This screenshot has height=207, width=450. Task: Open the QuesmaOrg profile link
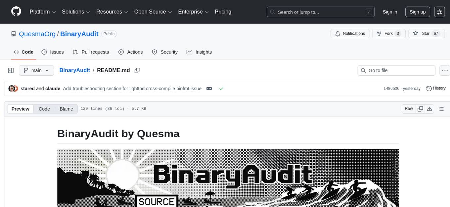(x=37, y=34)
